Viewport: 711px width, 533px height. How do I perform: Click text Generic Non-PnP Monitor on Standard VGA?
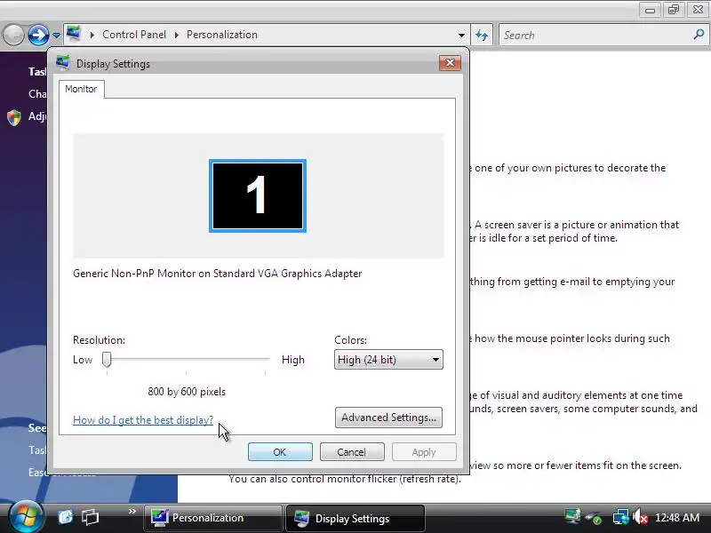pos(217,274)
